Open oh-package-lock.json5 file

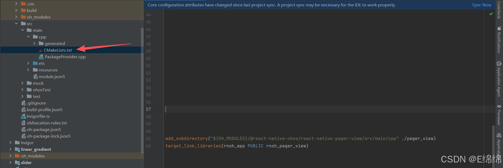tap(49, 136)
